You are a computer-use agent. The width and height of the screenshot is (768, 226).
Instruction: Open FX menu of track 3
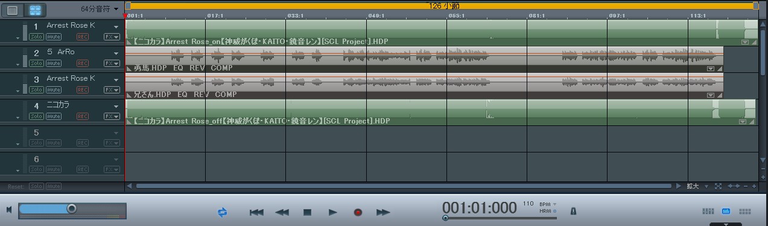(112, 90)
